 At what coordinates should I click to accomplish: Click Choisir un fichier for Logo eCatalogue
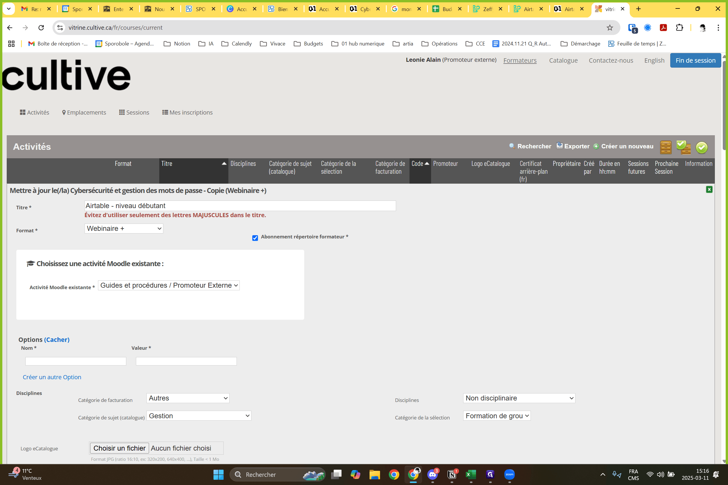tap(120, 448)
